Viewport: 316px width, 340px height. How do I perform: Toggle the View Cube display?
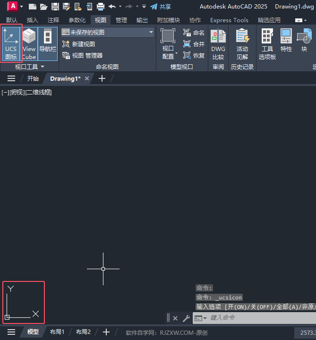[x=29, y=44]
